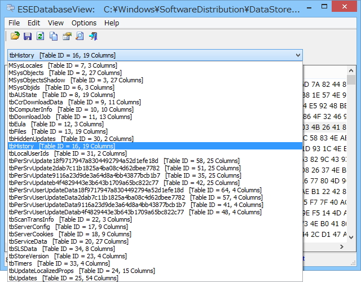Click the Refresh toolbar icon
Image resolution: width=361 pixels, height=282 pixels.
tap(41, 36)
